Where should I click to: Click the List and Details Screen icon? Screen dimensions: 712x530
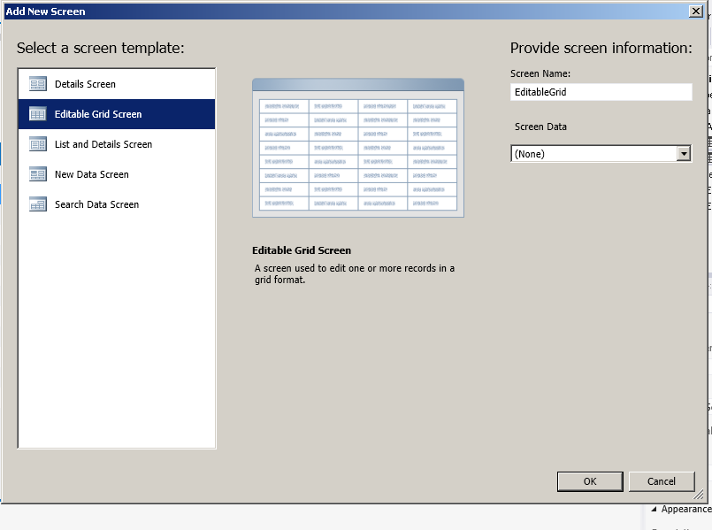coord(38,144)
